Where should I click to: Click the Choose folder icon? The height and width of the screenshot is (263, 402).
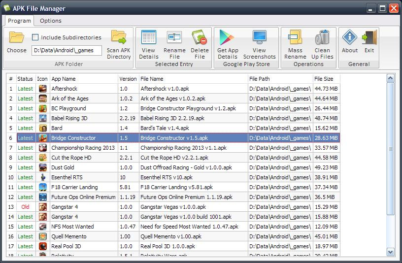(x=17, y=37)
